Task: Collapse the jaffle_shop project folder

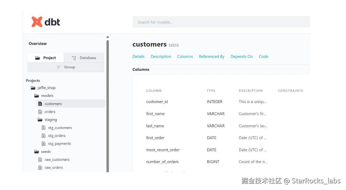Action: click(33, 88)
